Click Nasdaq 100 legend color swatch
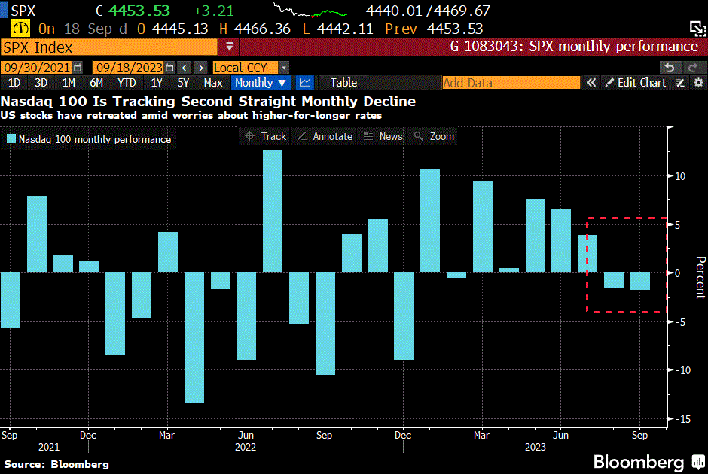 11,139
